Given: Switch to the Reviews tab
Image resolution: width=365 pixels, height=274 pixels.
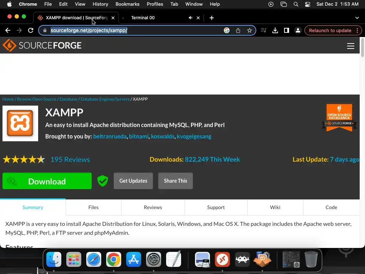Looking at the screenshot, I should pyautogui.click(x=153, y=207).
